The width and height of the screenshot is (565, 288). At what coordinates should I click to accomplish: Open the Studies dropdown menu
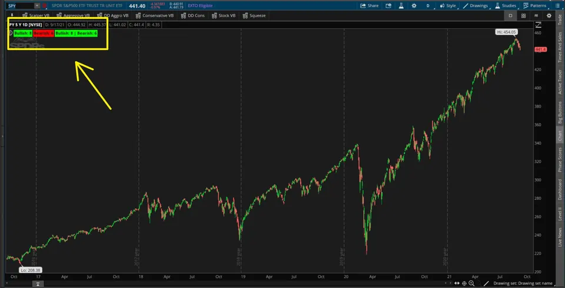click(x=505, y=6)
